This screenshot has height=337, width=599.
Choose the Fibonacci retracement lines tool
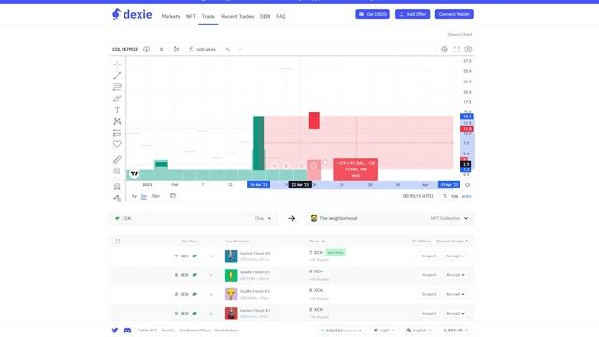[117, 87]
